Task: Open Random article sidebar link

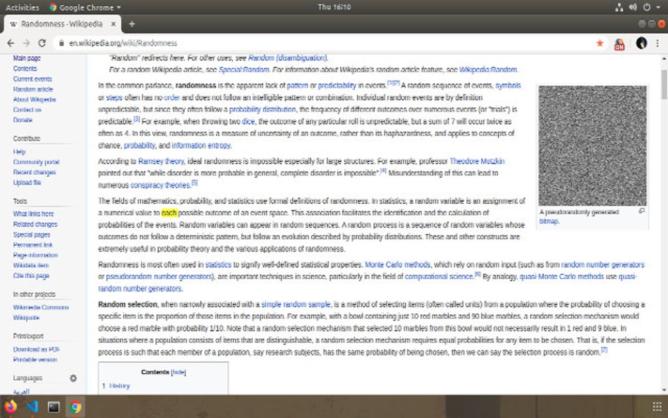Action: pyautogui.click(x=33, y=89)
